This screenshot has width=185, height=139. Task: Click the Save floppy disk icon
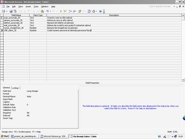(11, 11)
